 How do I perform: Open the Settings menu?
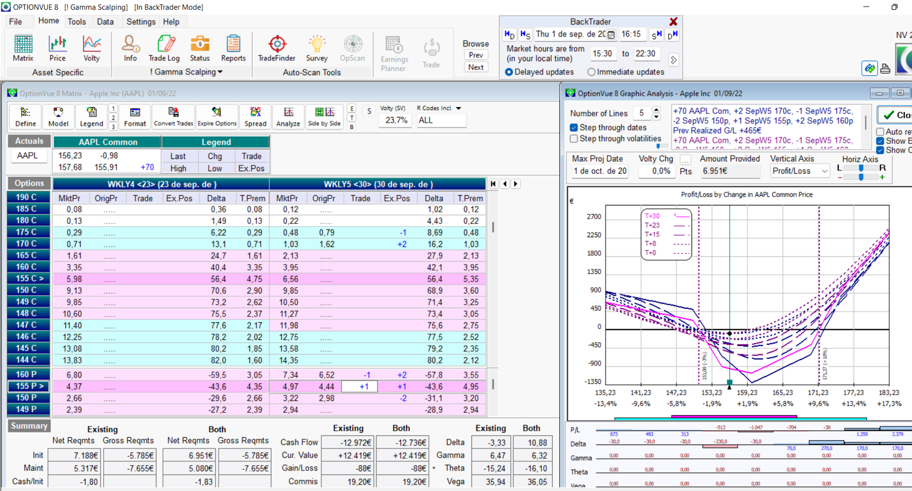point(141,22)
